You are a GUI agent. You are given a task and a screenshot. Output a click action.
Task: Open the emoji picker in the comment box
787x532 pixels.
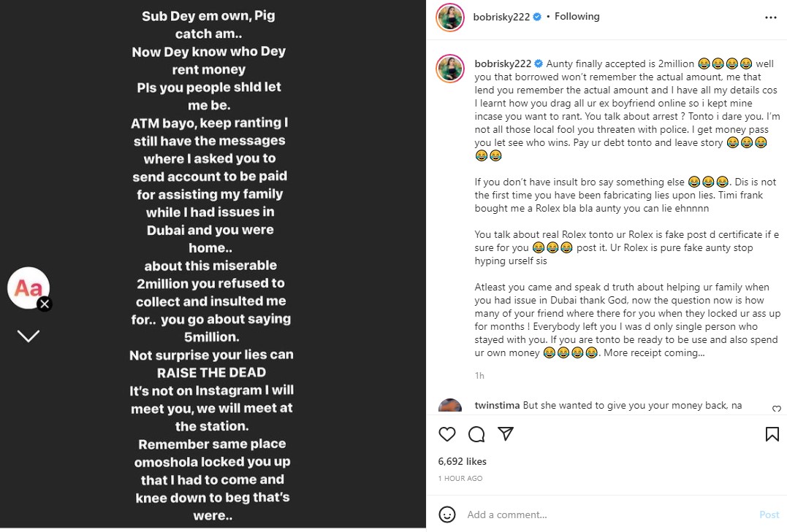click(x=447, y=514)
